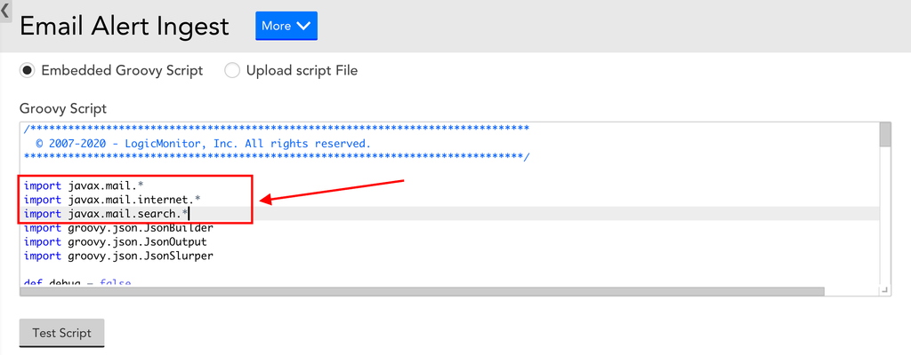
Task: Click the Groovy Script field label
Action: (63, 108)
